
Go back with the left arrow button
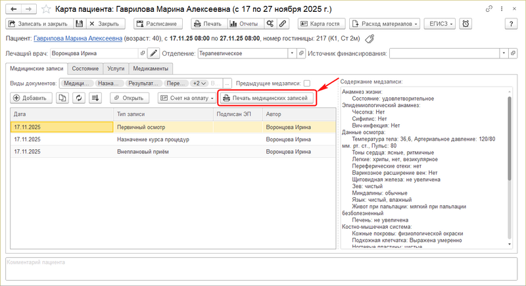(x=13, y=9)
